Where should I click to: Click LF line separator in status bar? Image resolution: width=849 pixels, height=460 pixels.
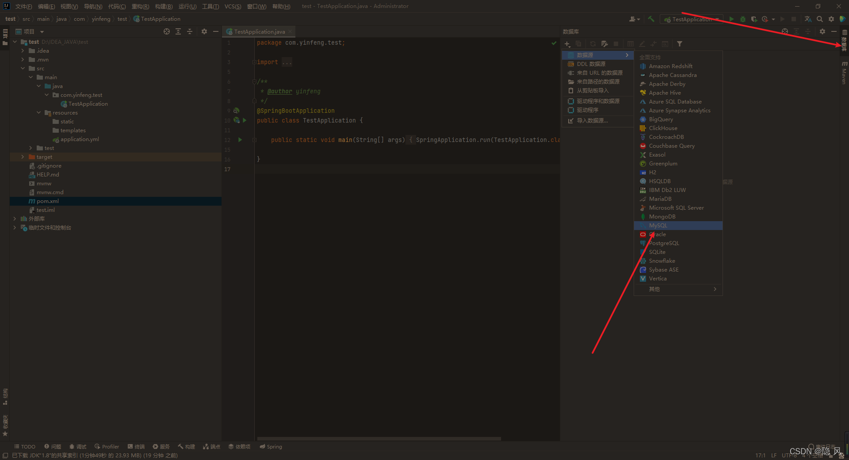pos(774,455)
